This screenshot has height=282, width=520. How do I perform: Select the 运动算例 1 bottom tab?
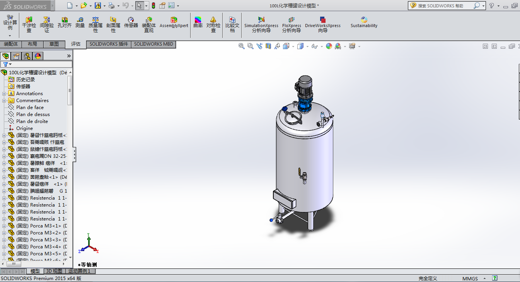pos(79,271)
